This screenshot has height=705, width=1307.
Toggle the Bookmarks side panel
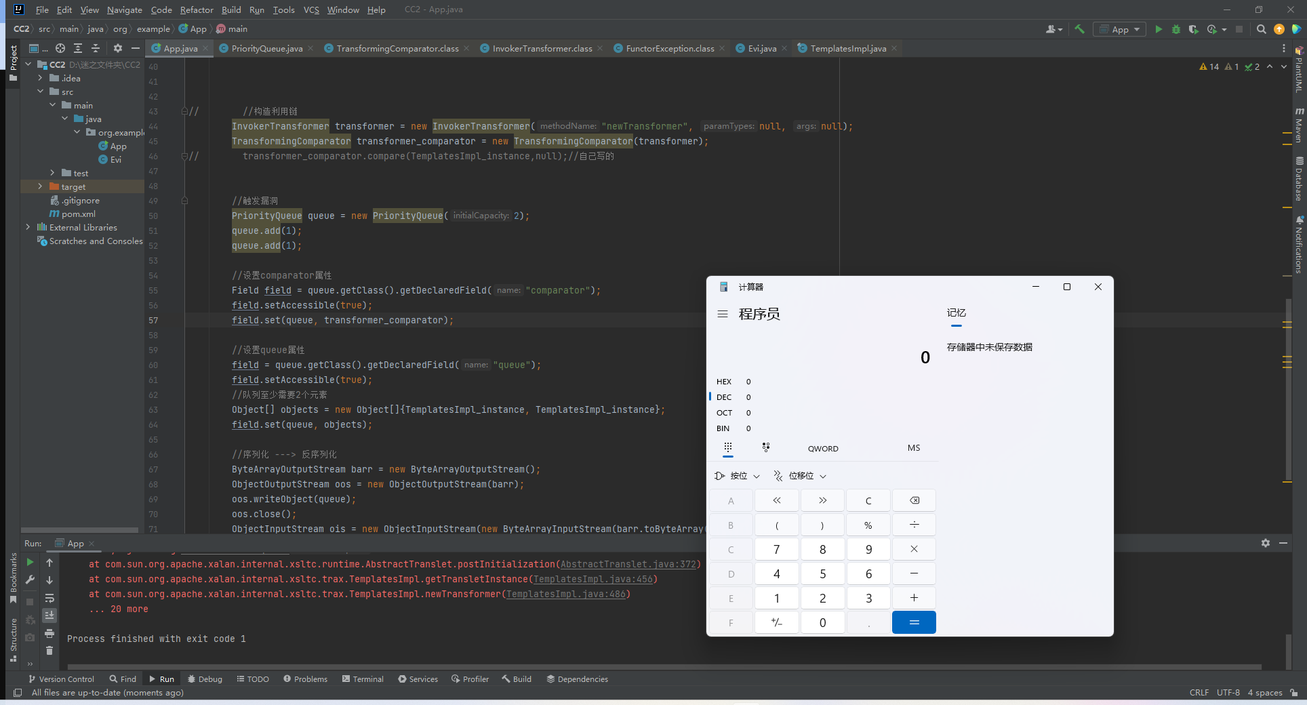tap(13, 578)
